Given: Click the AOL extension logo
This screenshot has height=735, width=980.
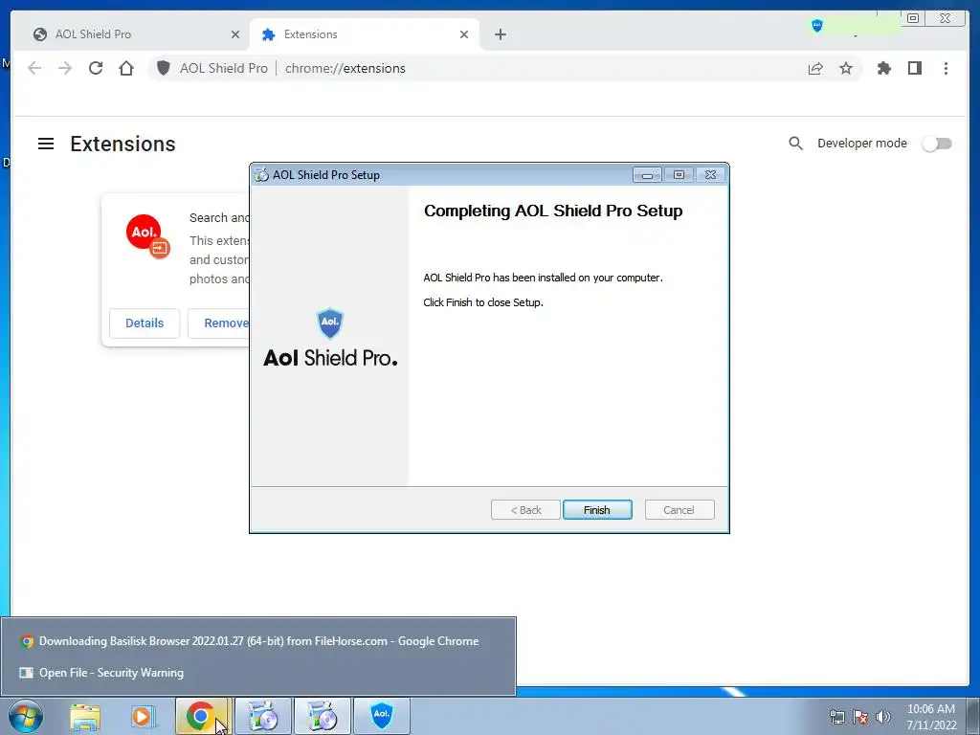Looking at the screenshot, I should point(147,235).
